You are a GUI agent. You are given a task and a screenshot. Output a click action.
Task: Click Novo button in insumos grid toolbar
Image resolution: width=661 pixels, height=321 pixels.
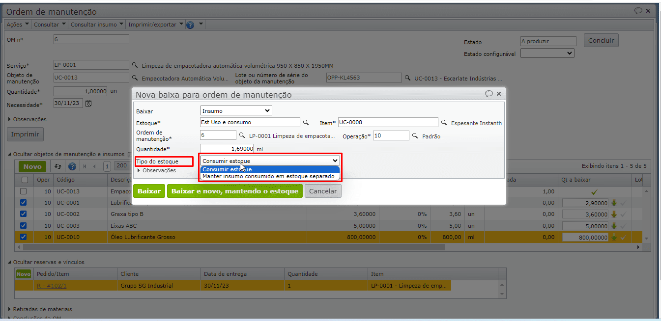pyautogui.click(x=32, y=166)
